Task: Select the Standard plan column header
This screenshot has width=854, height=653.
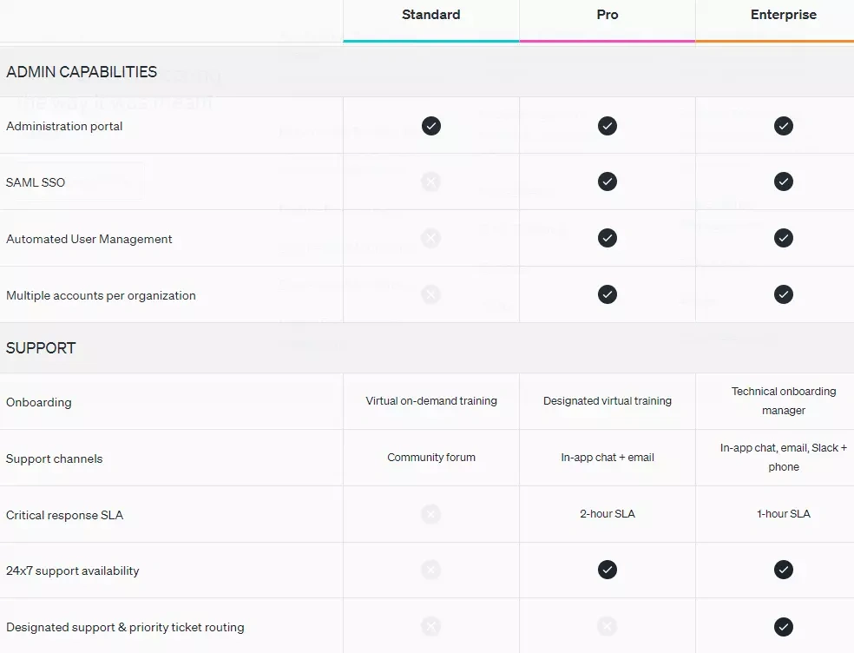Action: 431,15
